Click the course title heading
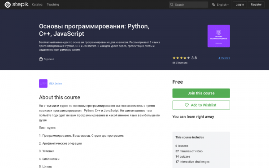 click(x=94, y=30)
